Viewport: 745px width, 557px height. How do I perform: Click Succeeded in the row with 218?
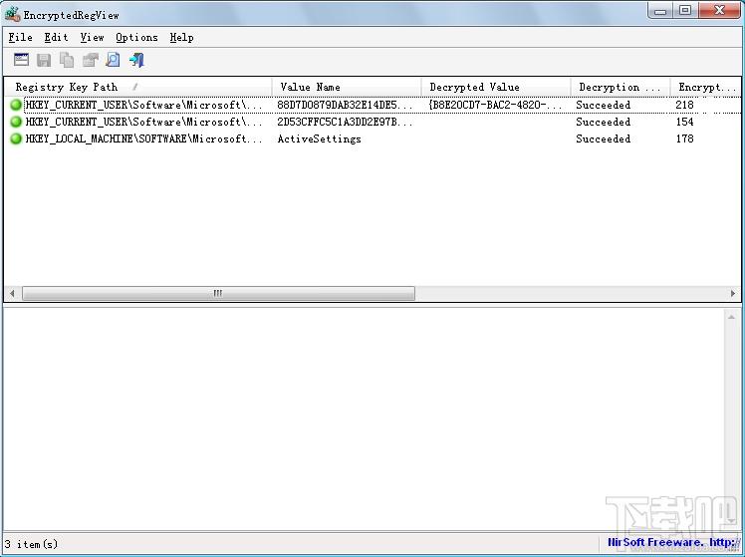click(603, 105)
